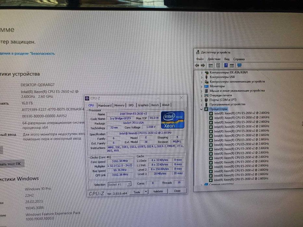
Task: Click the forward arrow in Device Manager
Action: pos(203,66)
